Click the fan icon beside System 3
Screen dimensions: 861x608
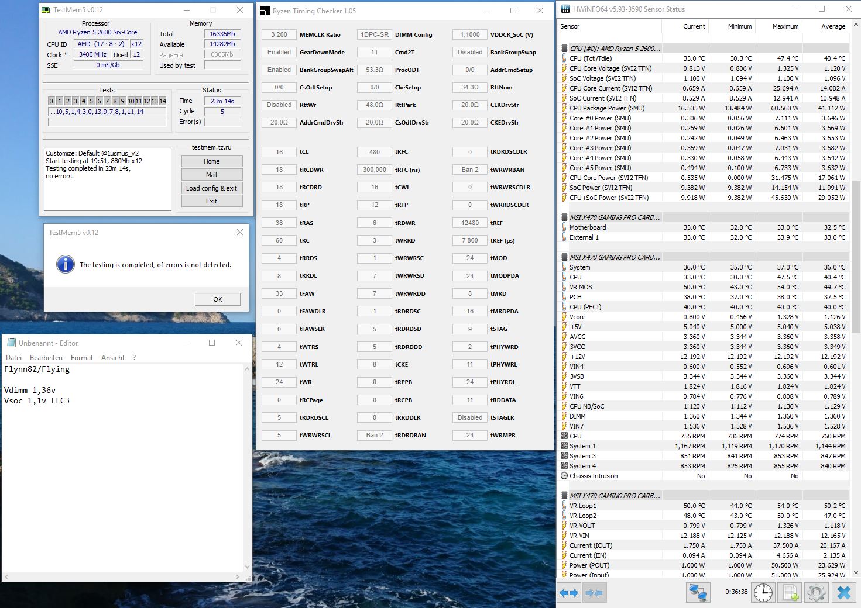pyautogui.click(x=564, y=456)
